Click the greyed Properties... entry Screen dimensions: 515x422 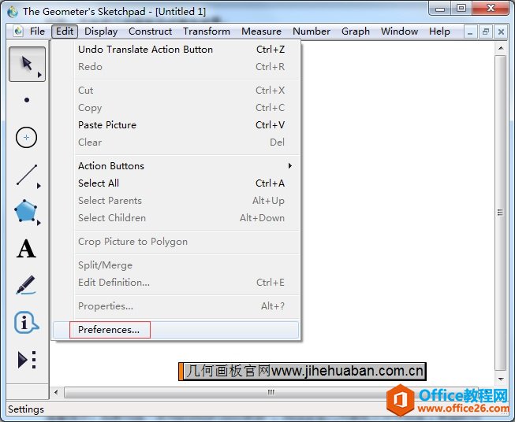(176, 306)
